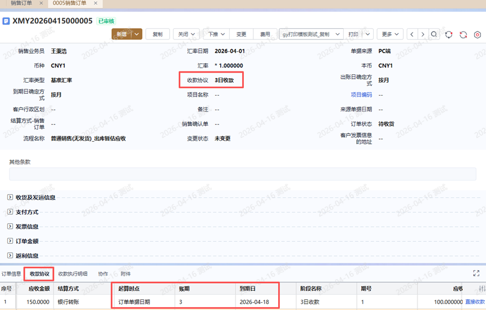Click the 直接收款 link in table row
The height and width of the screenshot is (310, 486).
coord(475,302)
